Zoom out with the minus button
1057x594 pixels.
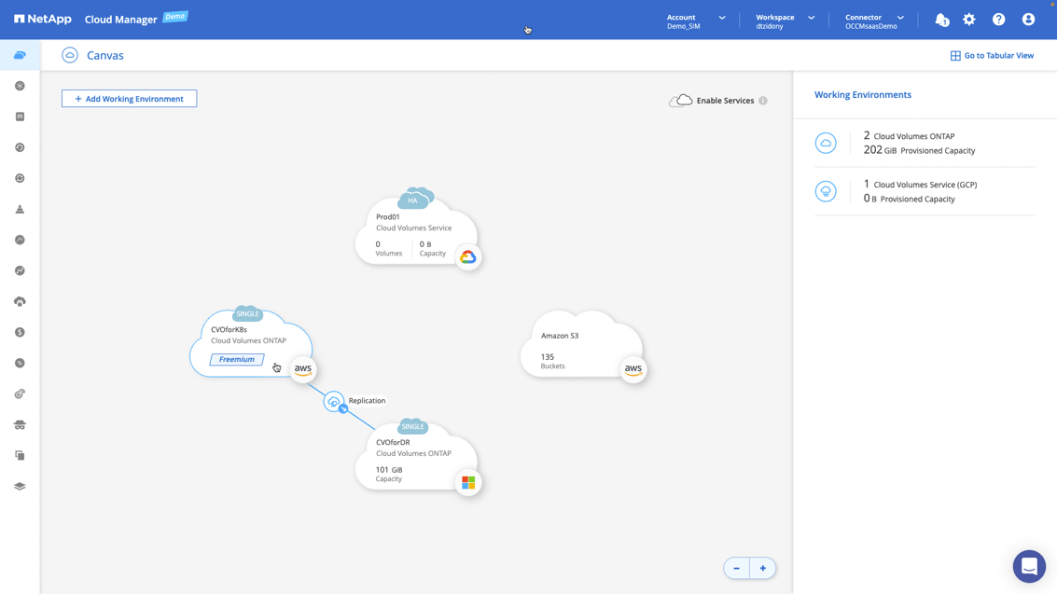pos(736,568)
